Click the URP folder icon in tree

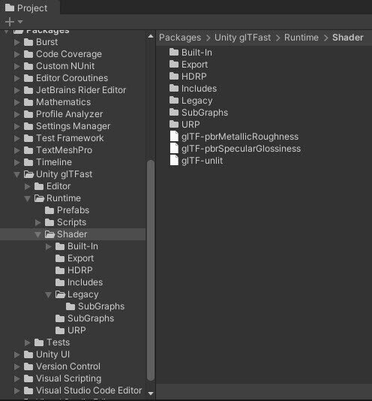[x=60, y=330]
